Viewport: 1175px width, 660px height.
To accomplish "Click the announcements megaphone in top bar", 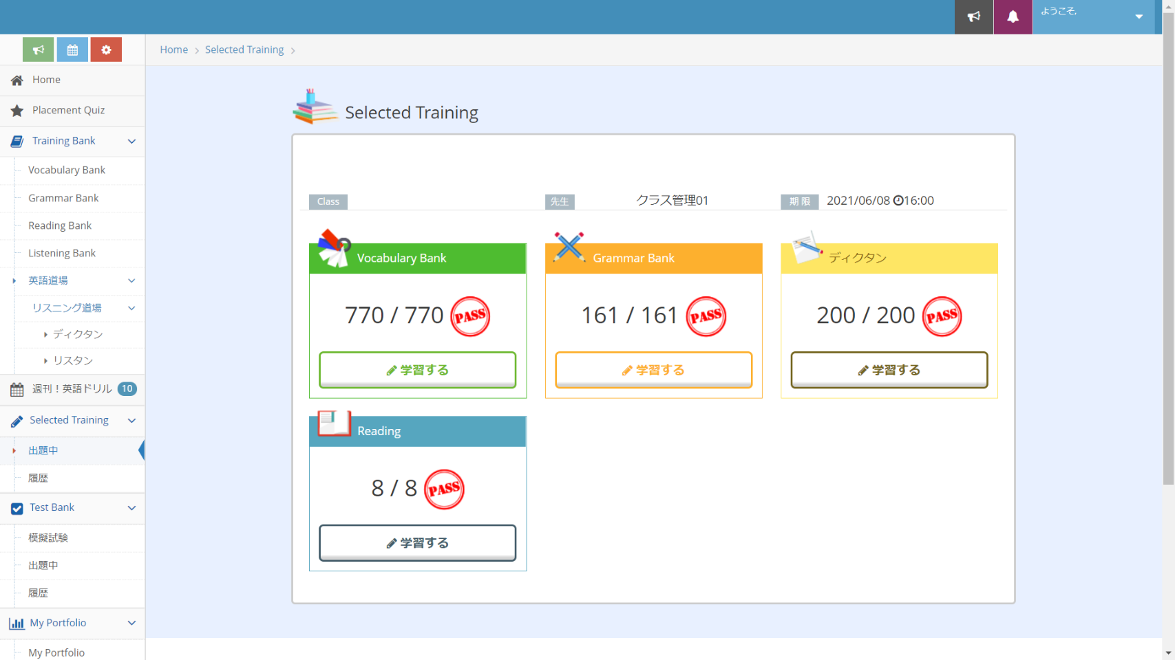I will pyautogui.click(x=973, y=16).
